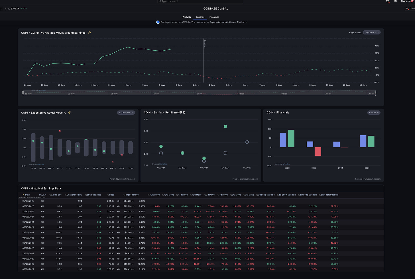
Task: Click the red 2023 bar in Financials chart
Action: click(318, 151)
